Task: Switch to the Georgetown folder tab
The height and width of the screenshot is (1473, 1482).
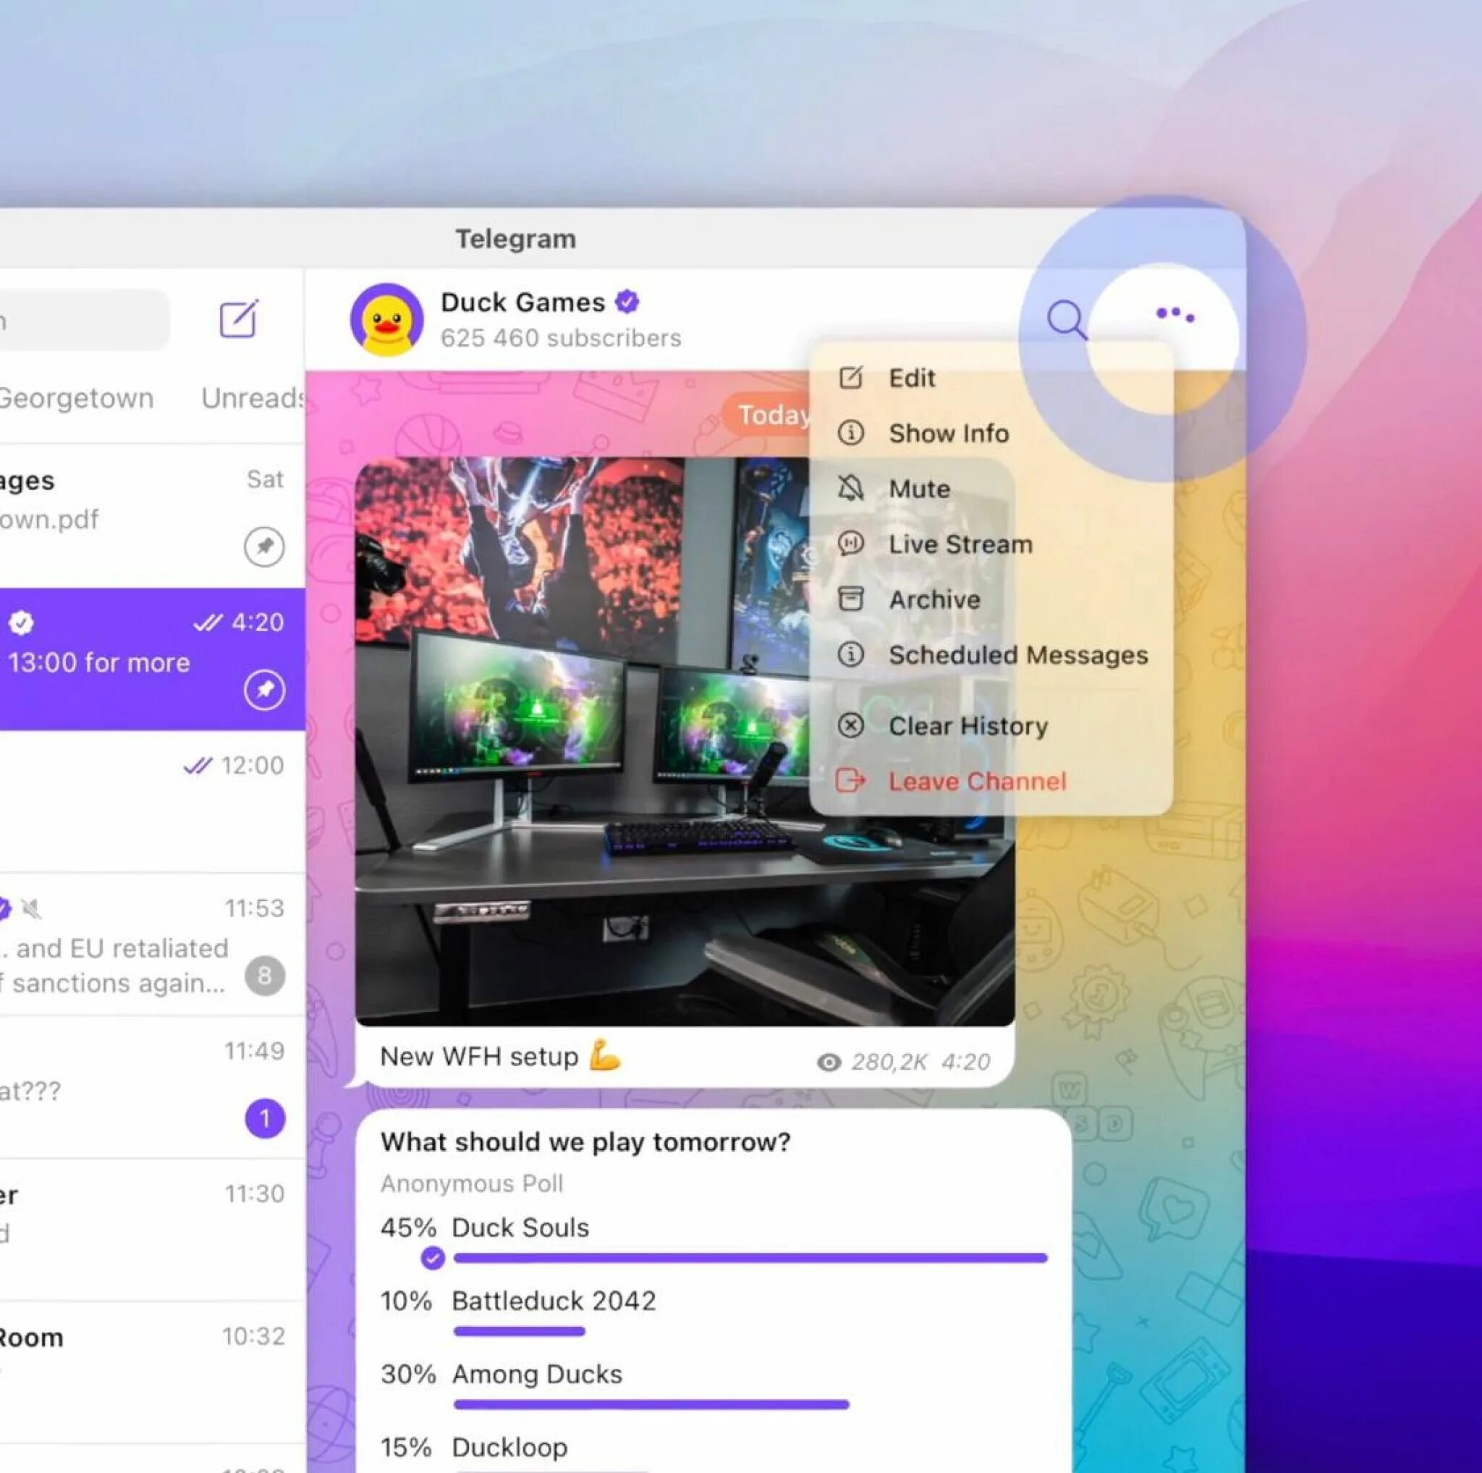Action: coord(75,398)
